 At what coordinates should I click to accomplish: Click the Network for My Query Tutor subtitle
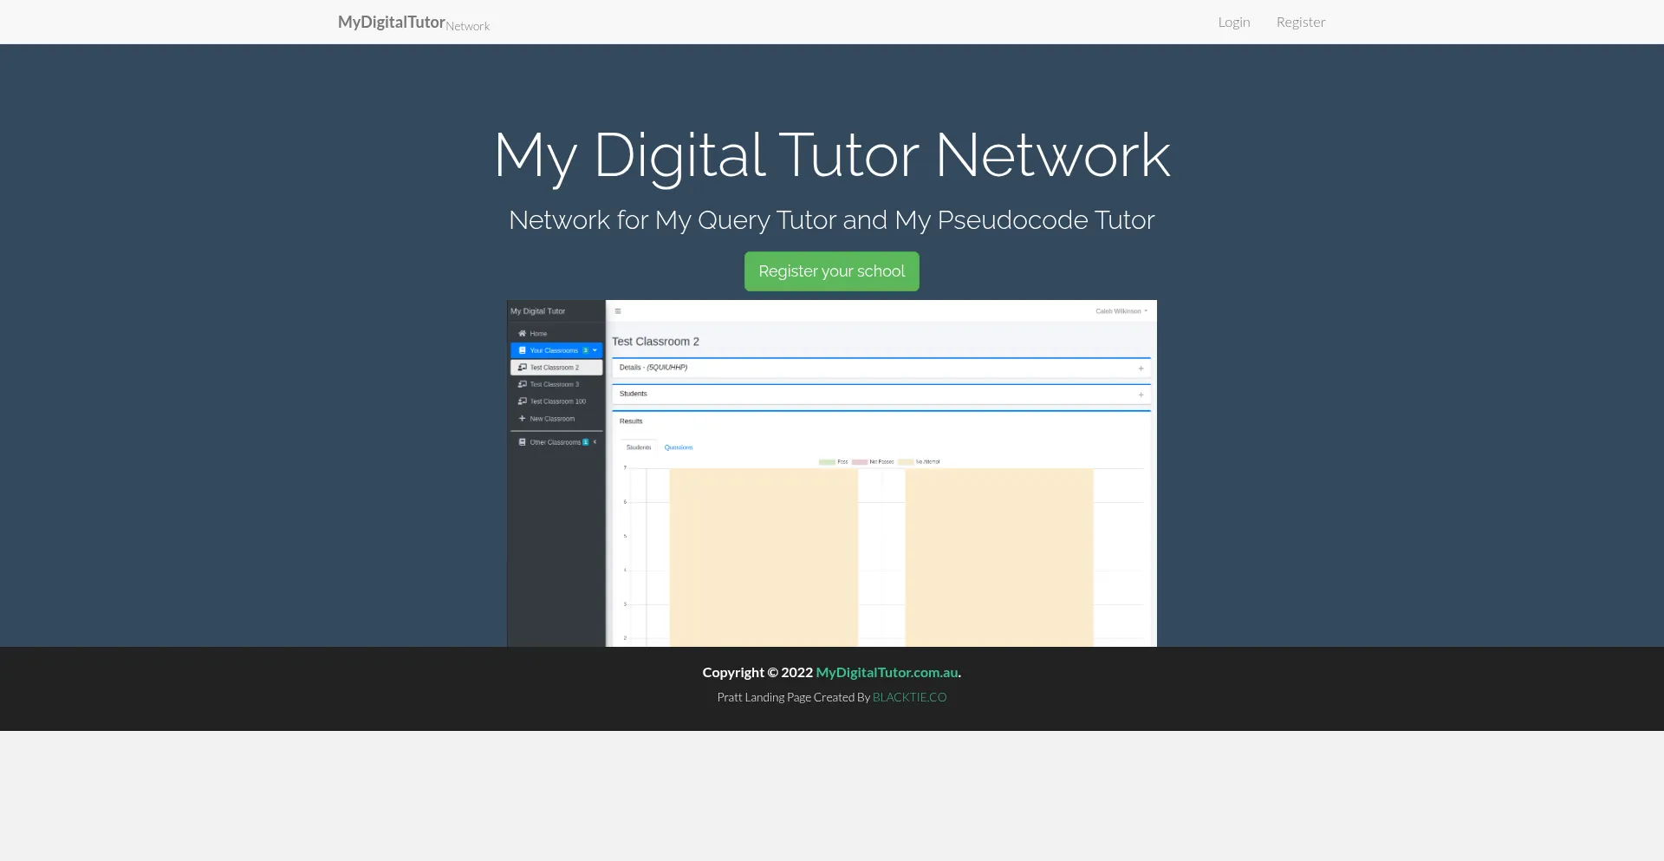832,220
